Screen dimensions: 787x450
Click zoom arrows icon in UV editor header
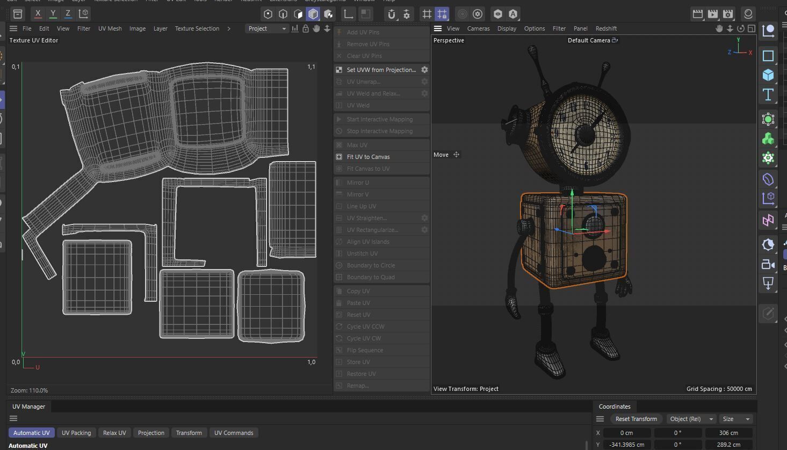[327, 28]
